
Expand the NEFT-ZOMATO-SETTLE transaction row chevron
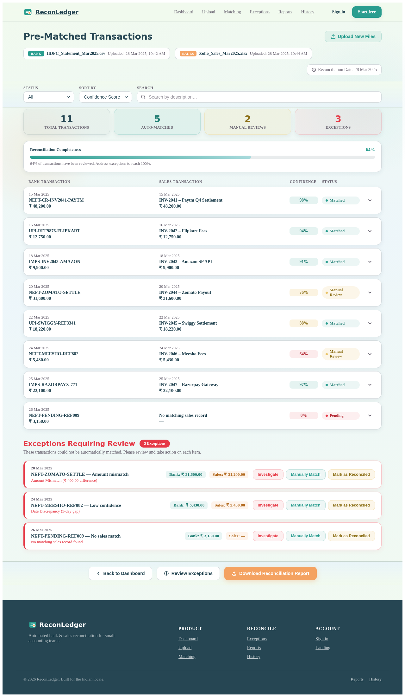(x=370, y=293)
